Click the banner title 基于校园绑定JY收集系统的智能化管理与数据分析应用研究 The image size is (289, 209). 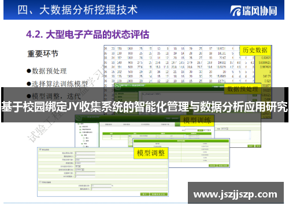(x=144, y=106)
